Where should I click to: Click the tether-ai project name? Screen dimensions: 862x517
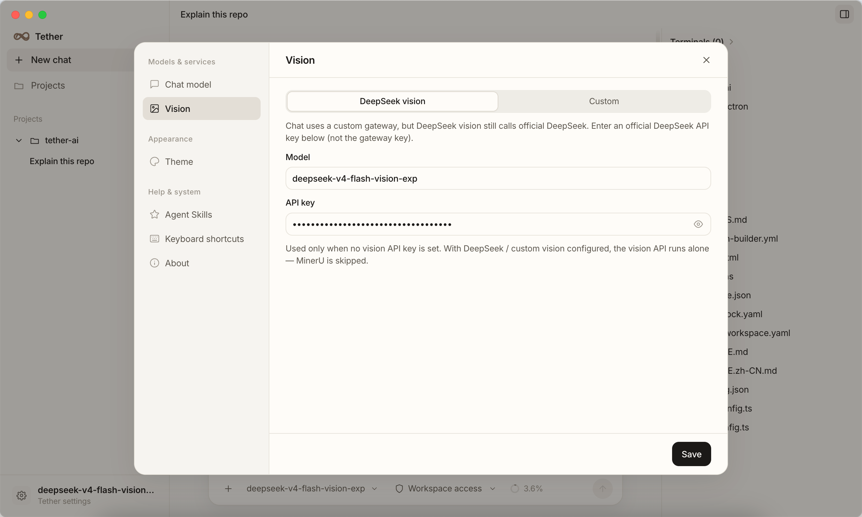click(x=62, y=141)
